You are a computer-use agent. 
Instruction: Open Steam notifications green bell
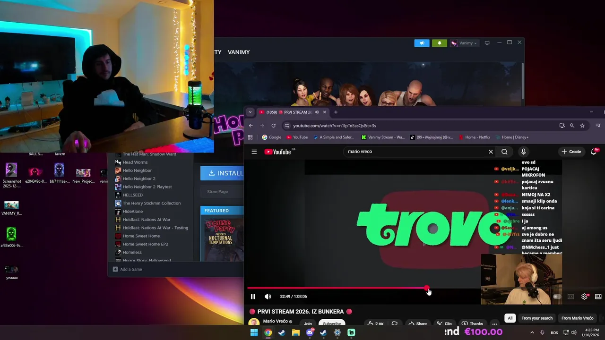pyautogui.click(x=439, y=43)
